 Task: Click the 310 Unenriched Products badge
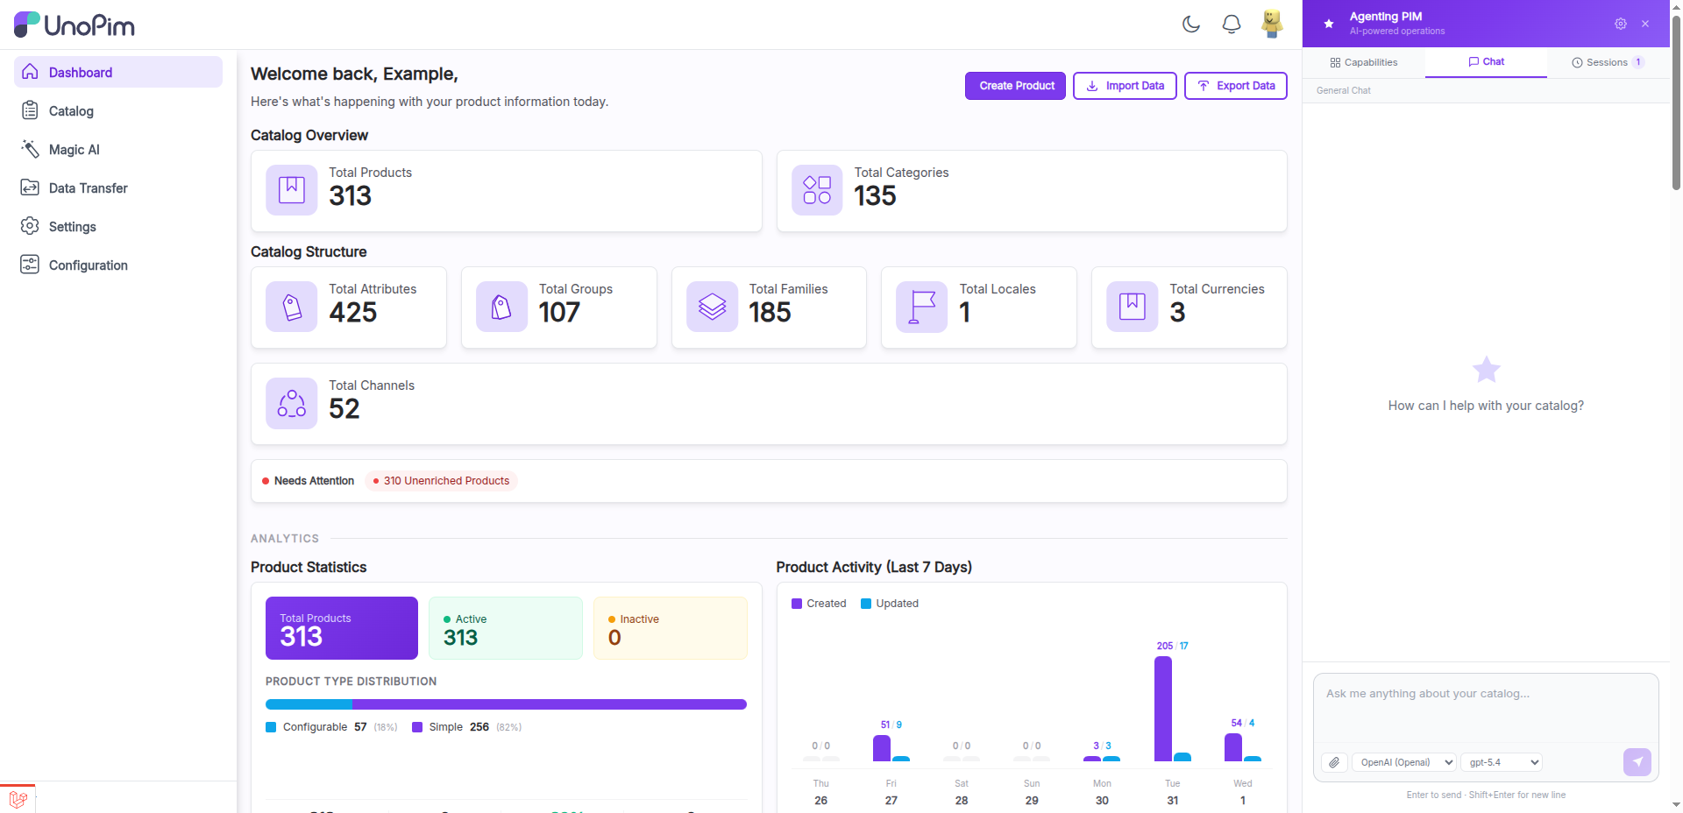tap(441, 481)
